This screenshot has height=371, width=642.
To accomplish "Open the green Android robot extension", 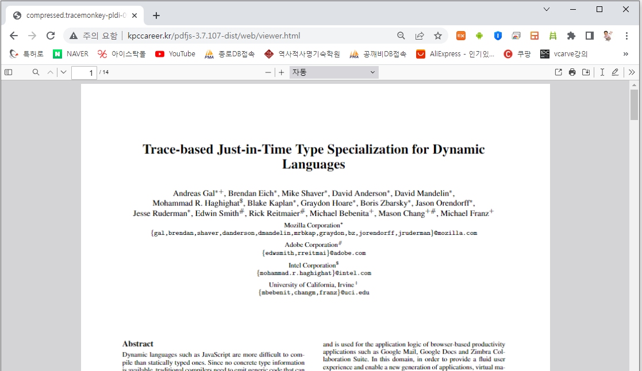I will coord(479,36).
